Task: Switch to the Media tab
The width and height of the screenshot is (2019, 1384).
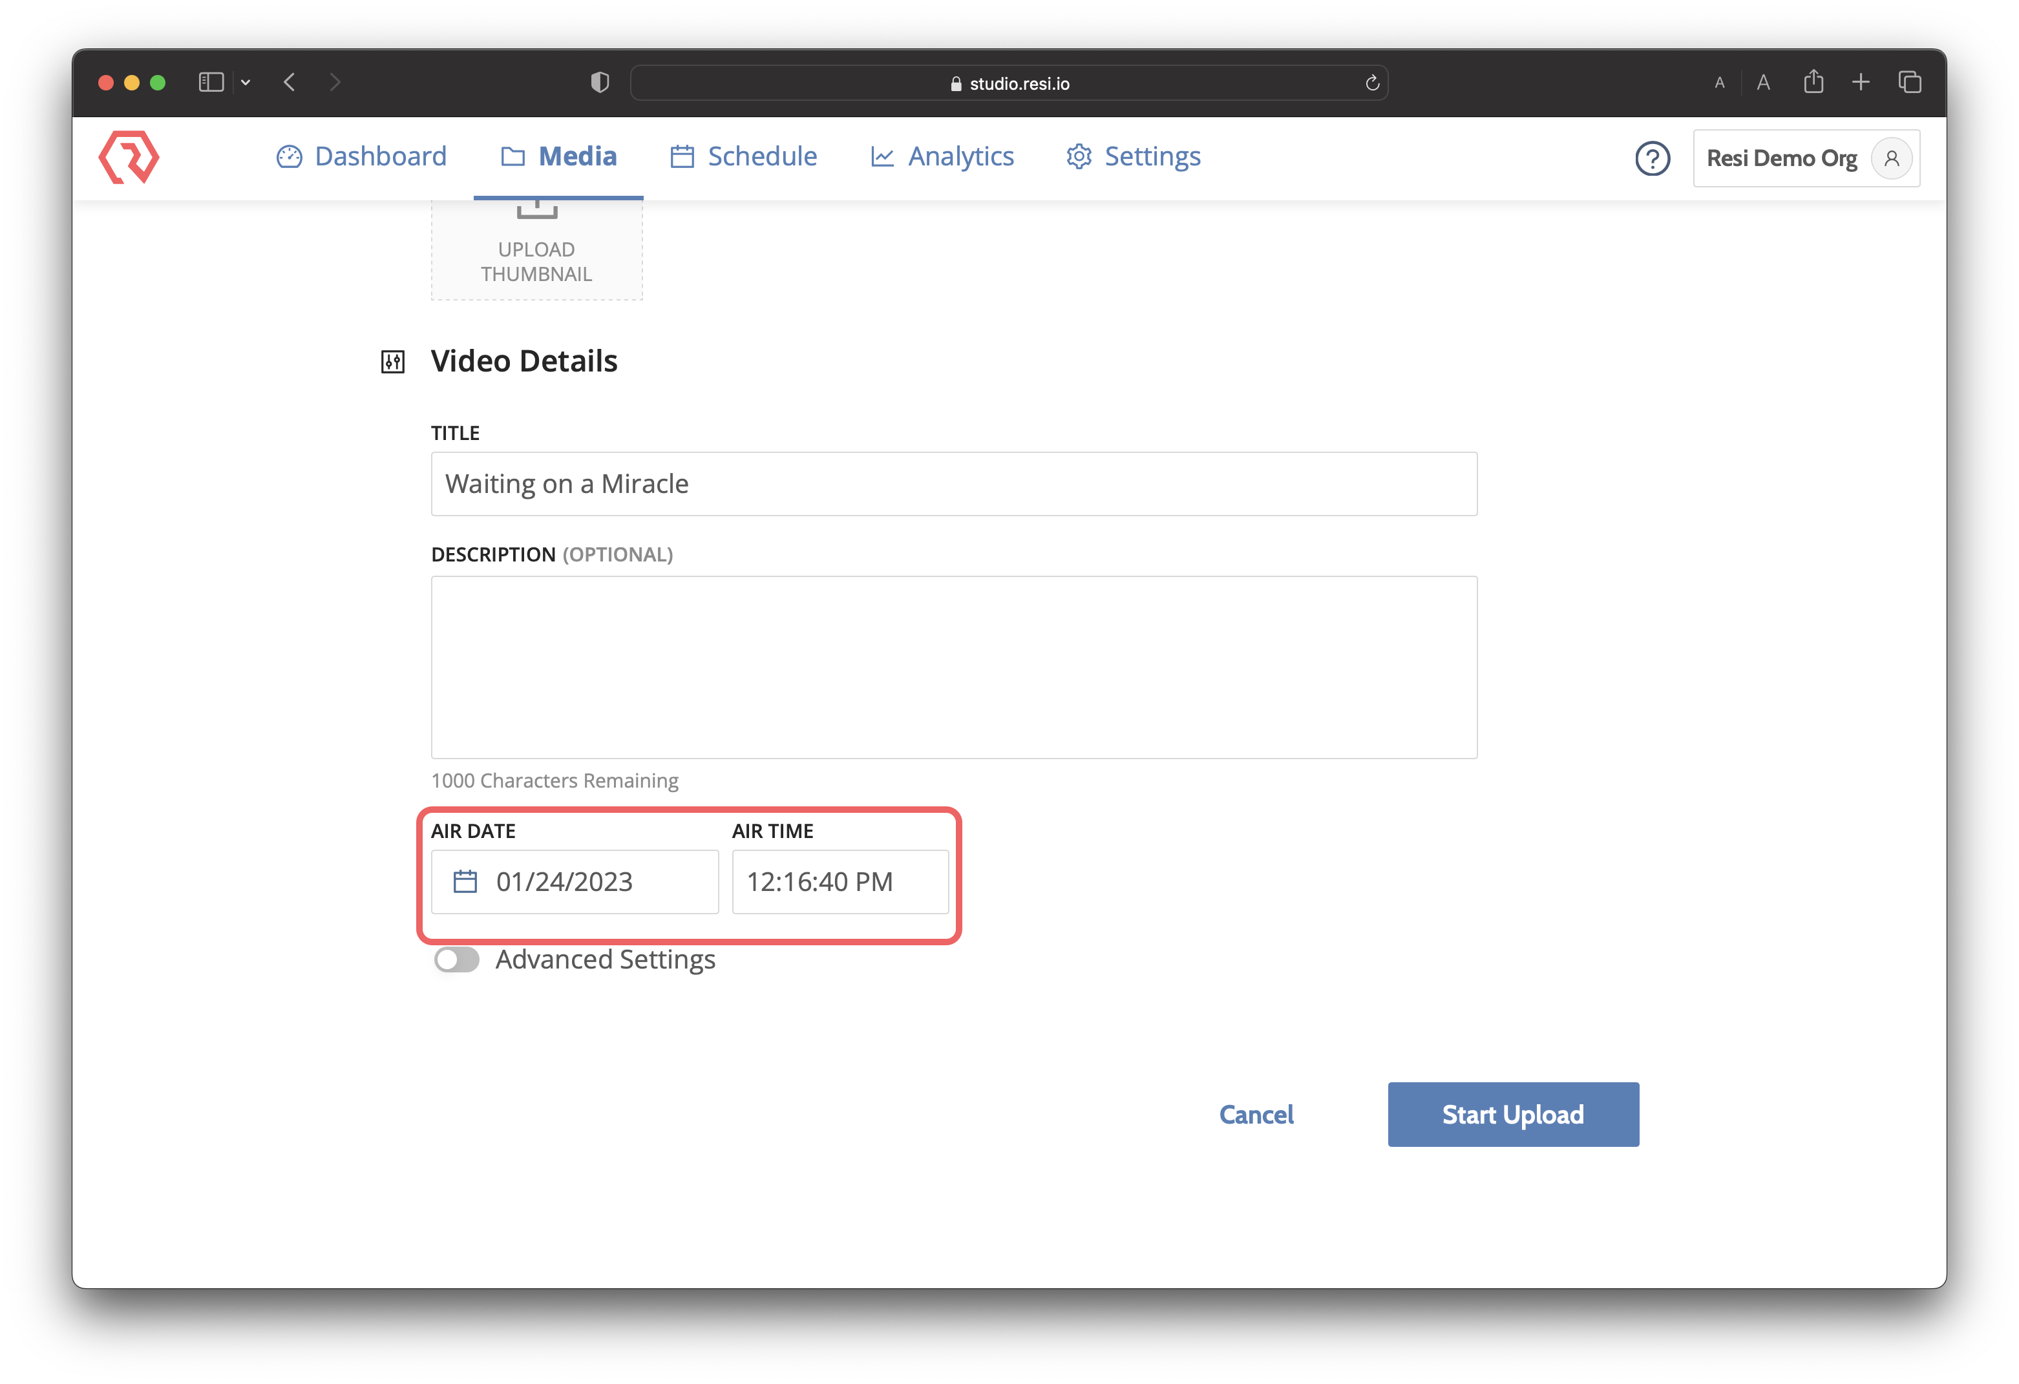Action: [558, 156]
